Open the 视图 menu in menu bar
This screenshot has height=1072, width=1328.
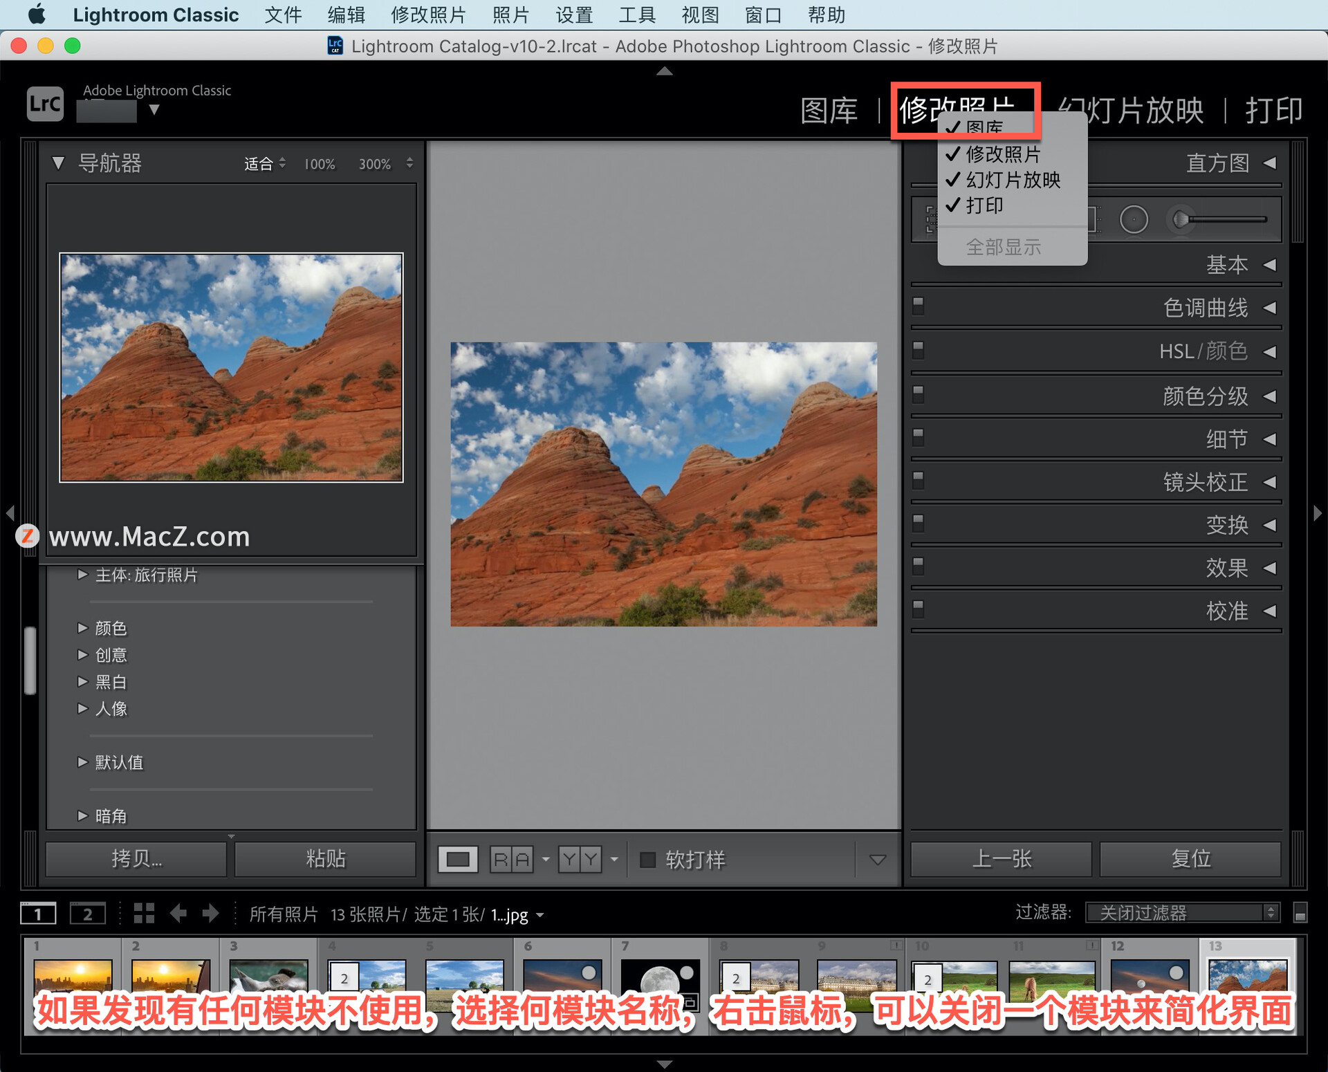699,15
